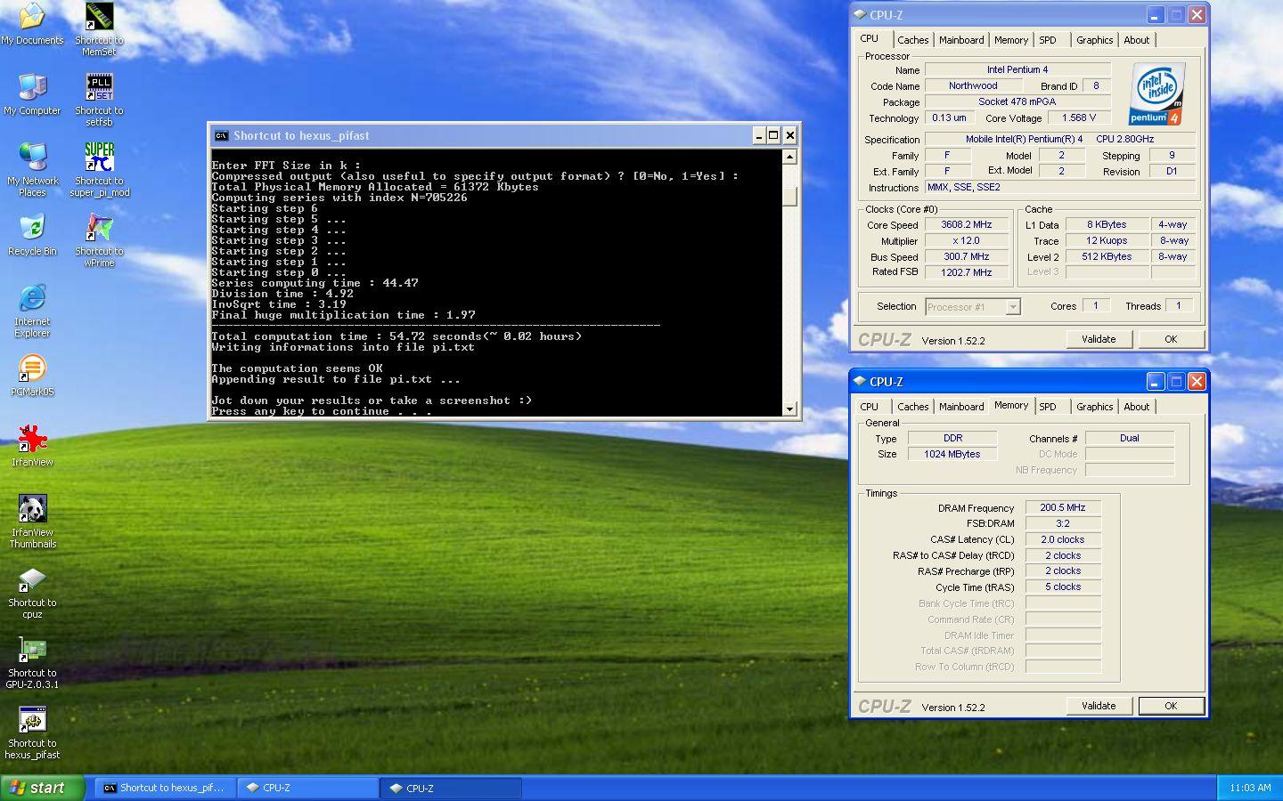Click the console scrollbar thumb
Image resolution: width=1283 pixels, height=801 pixels.
789,196
